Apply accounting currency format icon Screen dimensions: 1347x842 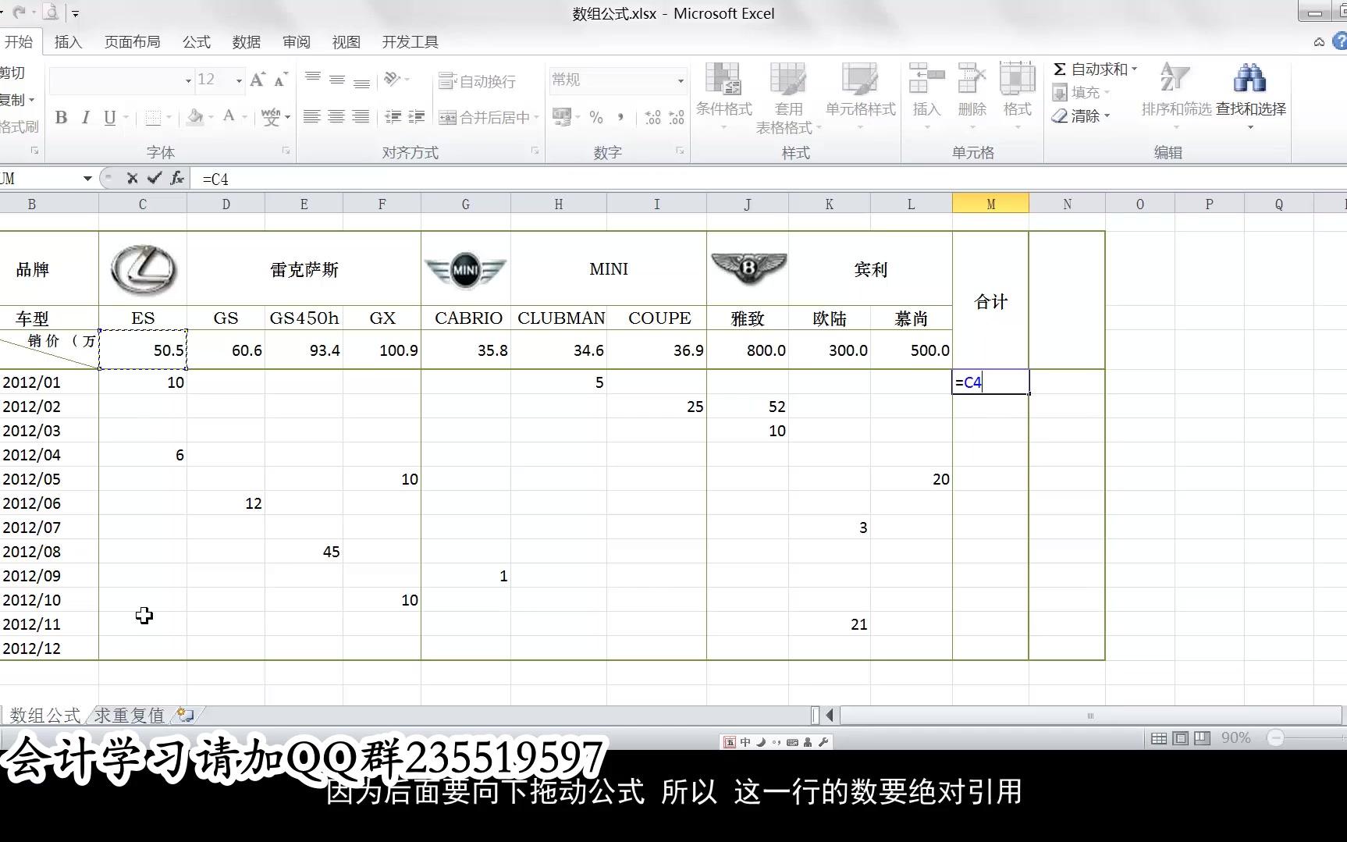561,117
